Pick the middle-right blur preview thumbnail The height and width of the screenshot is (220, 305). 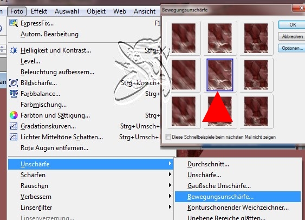tap(256, 75)
